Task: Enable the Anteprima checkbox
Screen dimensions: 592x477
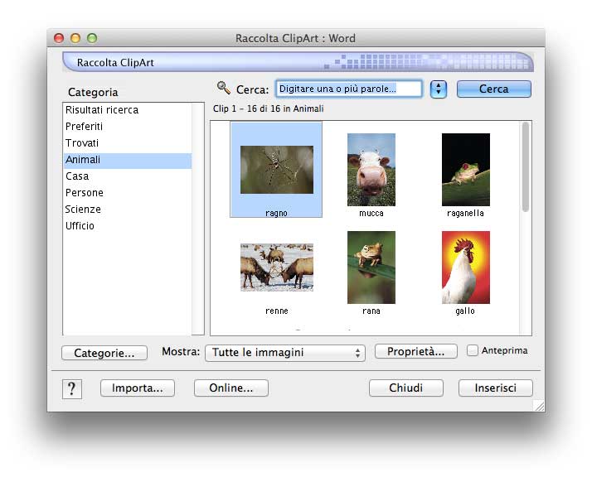Action: 473,350
